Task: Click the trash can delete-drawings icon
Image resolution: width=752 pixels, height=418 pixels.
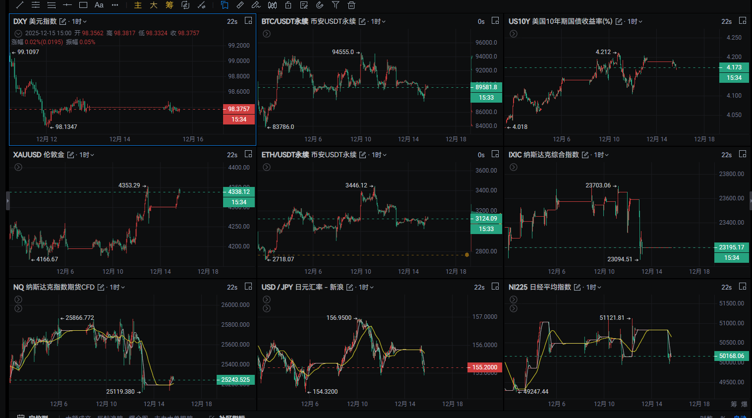Action: tap(351, 5)
